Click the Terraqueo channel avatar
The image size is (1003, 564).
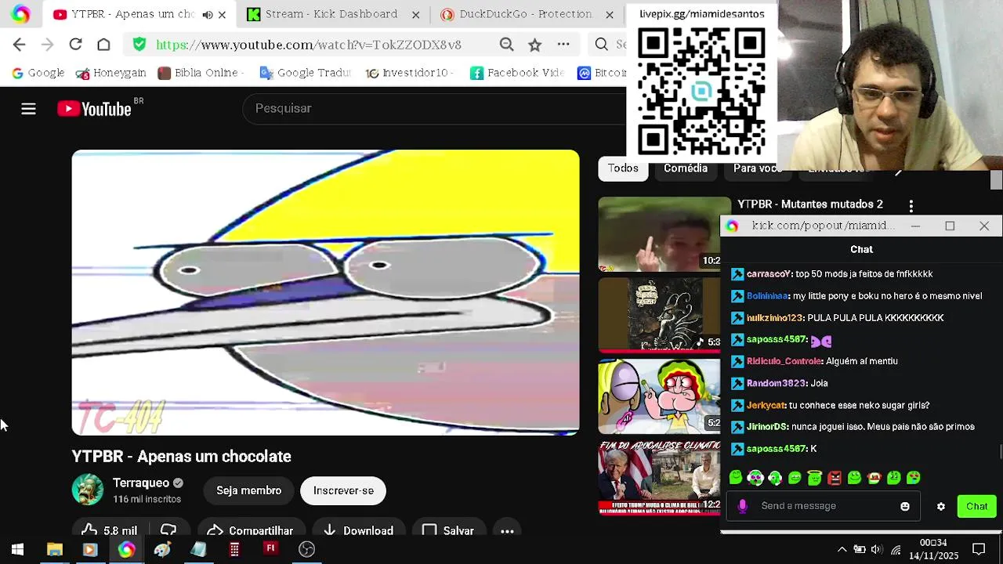(x=87, y=490)
